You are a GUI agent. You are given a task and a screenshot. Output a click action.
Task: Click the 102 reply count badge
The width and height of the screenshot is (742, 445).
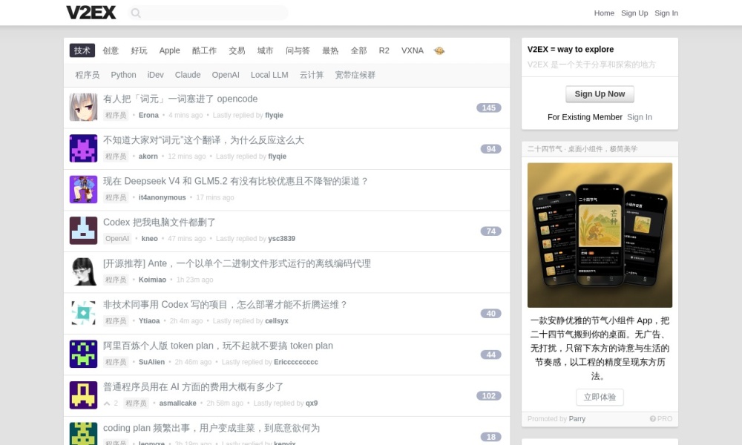click(x=488, y=396)
